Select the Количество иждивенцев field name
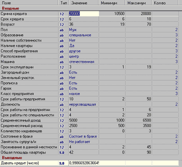This screenshot has height=167, width=182. click(x=21, y=131)
